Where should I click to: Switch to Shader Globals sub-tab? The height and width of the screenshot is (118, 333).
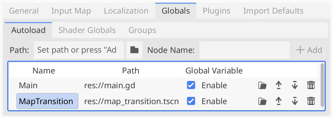coord(87,30)
